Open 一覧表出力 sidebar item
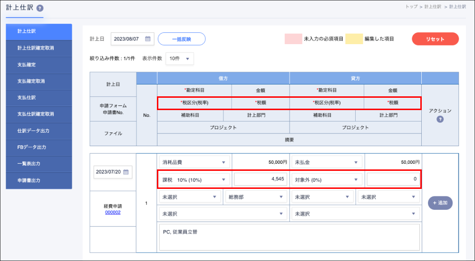Image resolution: width=475 pixels, height=261 pixels. [x=39, y=164]
